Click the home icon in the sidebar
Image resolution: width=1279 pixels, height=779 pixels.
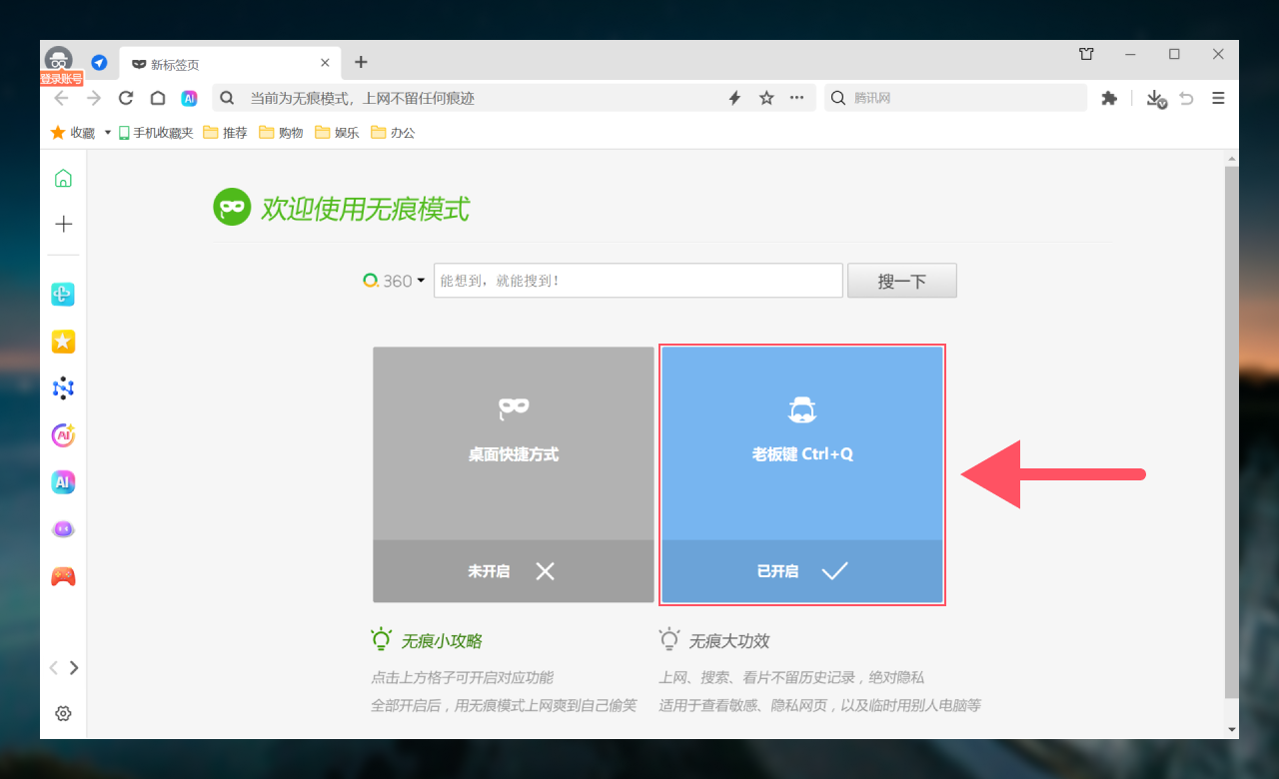coord(63,179)
